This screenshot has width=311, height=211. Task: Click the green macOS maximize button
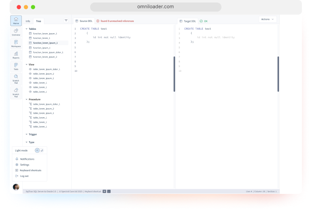point(33,7)
